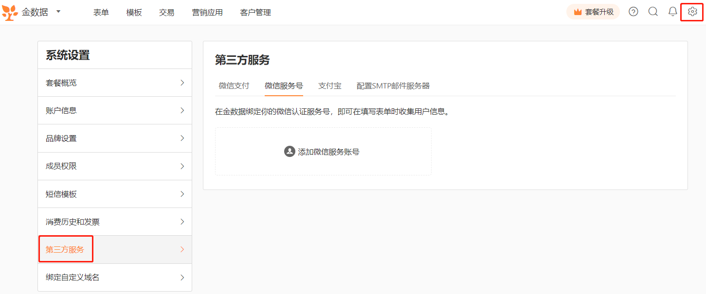Click the chevron next to 消费历史和发票

(182, 222)
